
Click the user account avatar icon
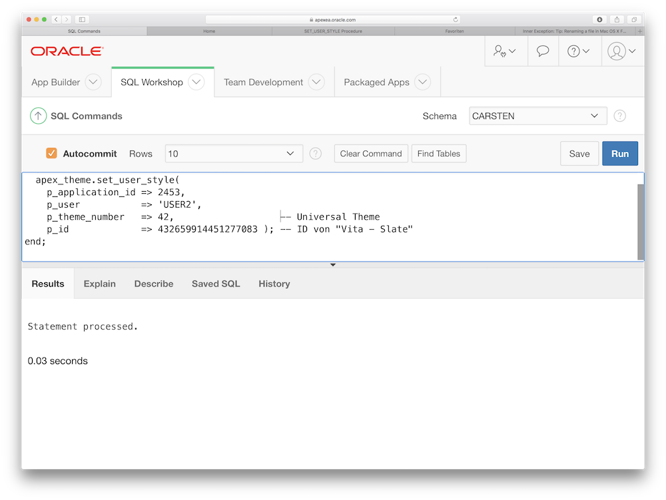coord(617,51)
